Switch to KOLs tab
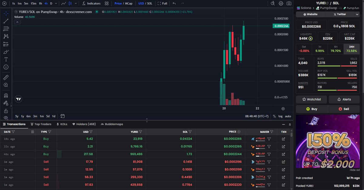364x190 pixels. click(62, 124)
